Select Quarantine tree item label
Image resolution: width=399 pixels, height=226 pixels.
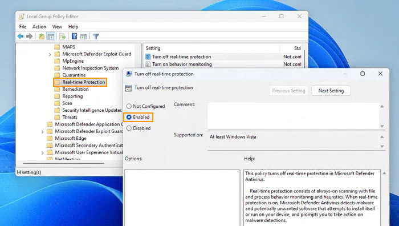click(74, 75)
